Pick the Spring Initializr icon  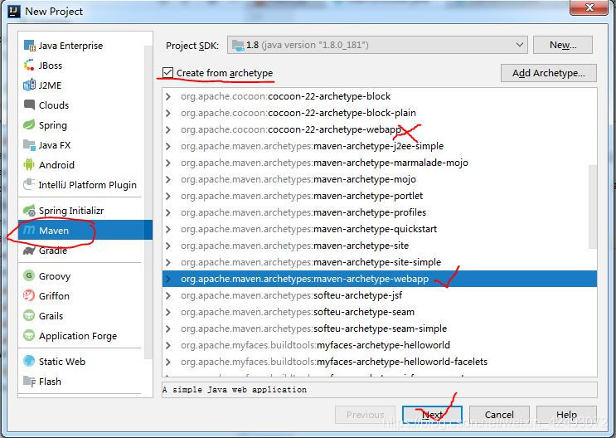click(x=30, y=211)
